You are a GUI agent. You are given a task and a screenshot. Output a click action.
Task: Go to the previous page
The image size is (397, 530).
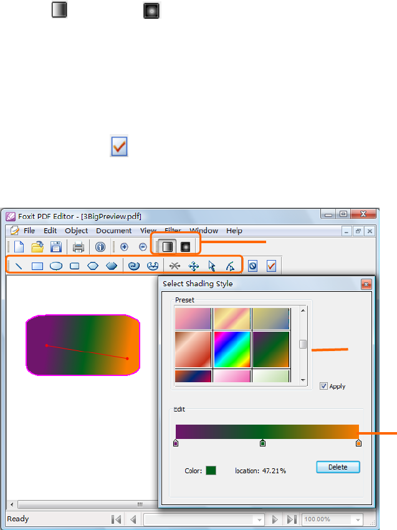coord(133,519)
